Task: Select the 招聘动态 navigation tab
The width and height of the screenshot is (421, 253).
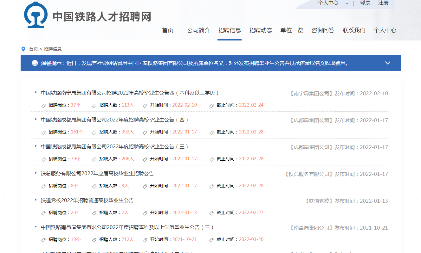Action: (x=261, y=30)
